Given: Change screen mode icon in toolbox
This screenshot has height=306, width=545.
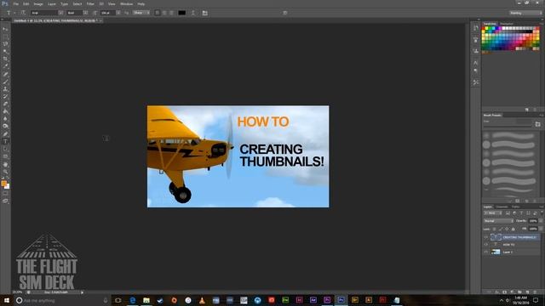Looking at the screenshot, I should click(5, 201).
